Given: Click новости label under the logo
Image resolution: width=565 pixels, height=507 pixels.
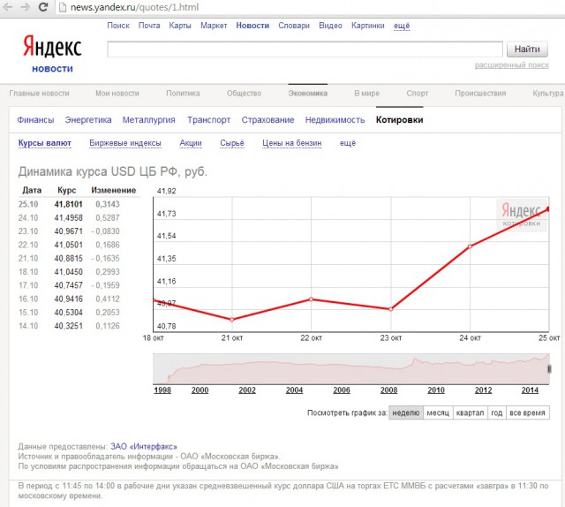Looking at the screenshot, I should tap(53, 69).
